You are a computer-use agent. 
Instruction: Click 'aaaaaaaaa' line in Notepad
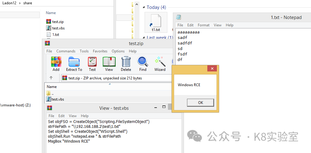189,32
